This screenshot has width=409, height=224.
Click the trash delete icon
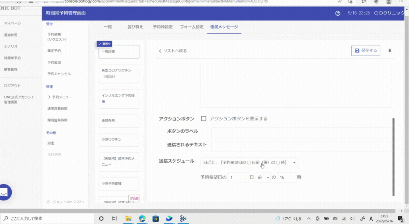[x=389, y=50]
